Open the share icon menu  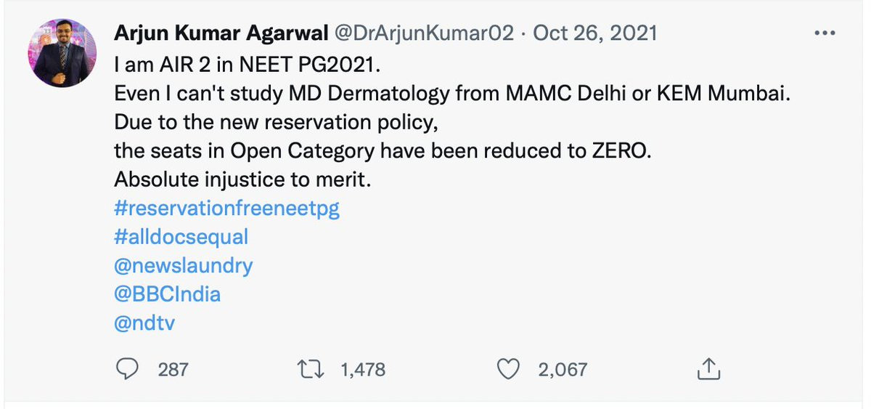click(706, 369)
